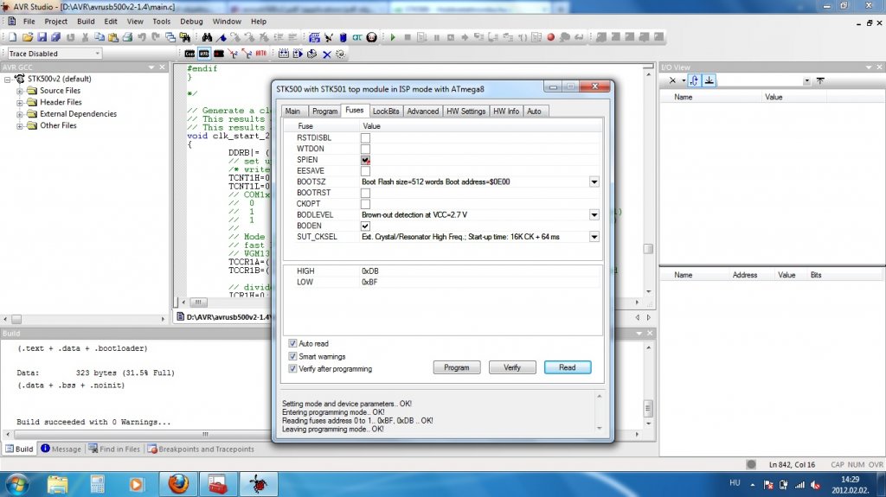Open the Tools menu
Screen dimensions: 886x497
(161, 22)
